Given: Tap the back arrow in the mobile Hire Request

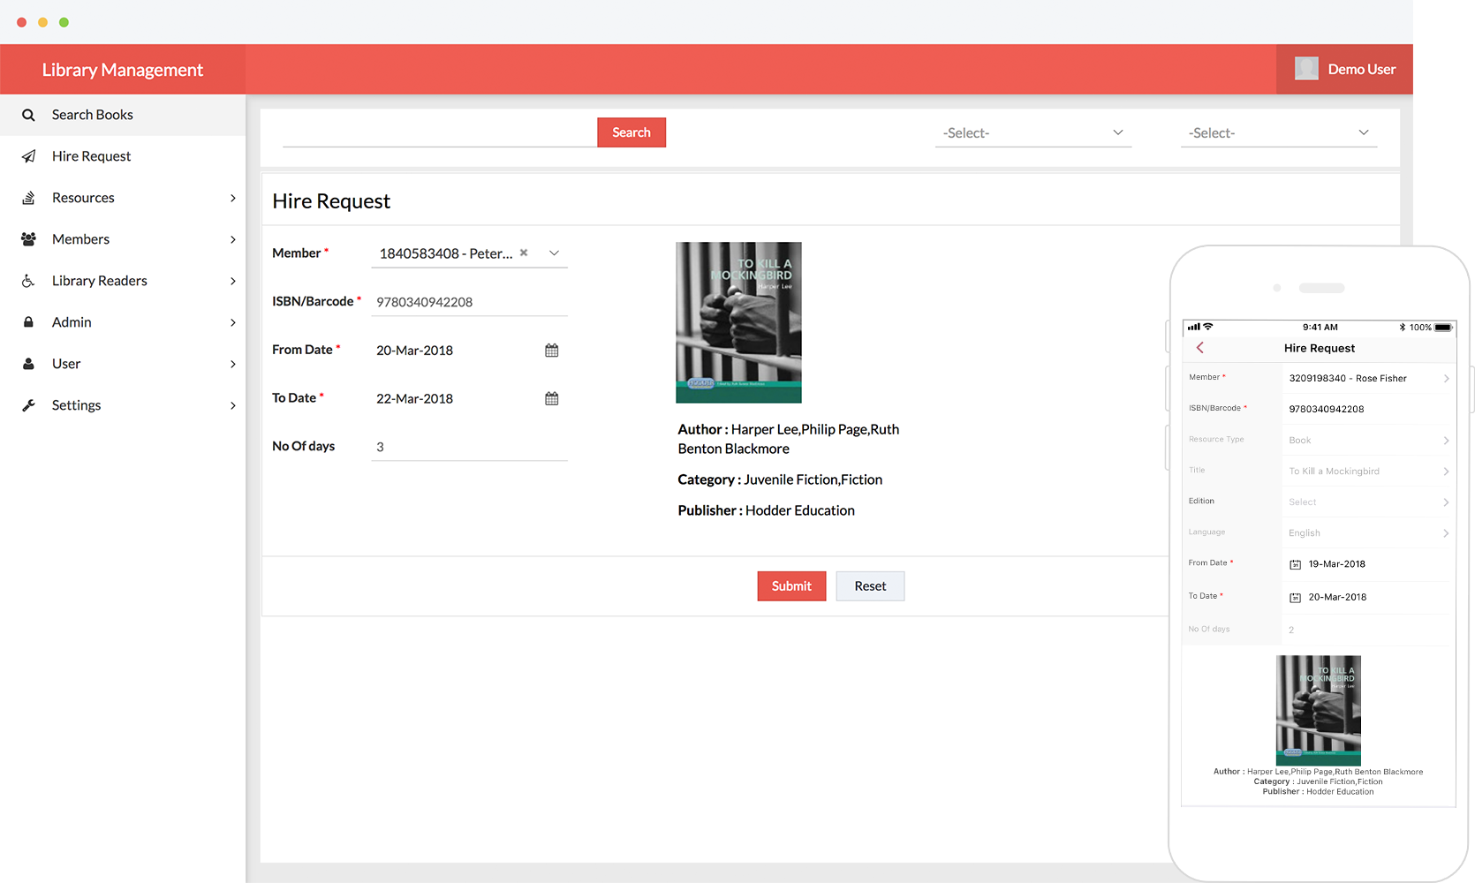Looking at the screenshot, I should [1200, 348].
